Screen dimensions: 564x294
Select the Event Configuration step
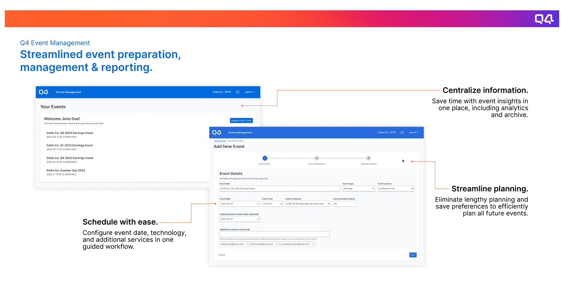click(x=317, y=158)
